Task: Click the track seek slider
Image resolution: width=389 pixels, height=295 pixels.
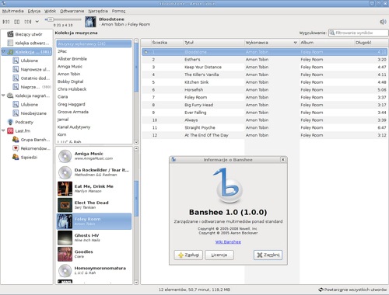Action: pyautogui.click(x=63, y=19)
